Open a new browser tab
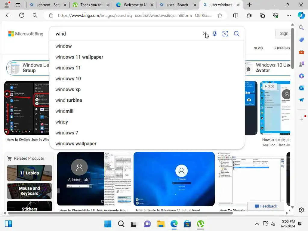Screen dimensions: 308x231 click(x=249, y=5)
